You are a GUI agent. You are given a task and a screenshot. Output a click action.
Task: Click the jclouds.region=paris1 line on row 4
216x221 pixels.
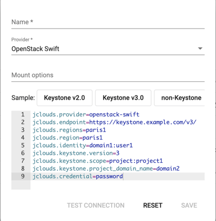coord(67,137)
